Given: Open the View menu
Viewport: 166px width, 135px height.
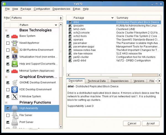Looking at the screenshot, I should tap(15, 9).
